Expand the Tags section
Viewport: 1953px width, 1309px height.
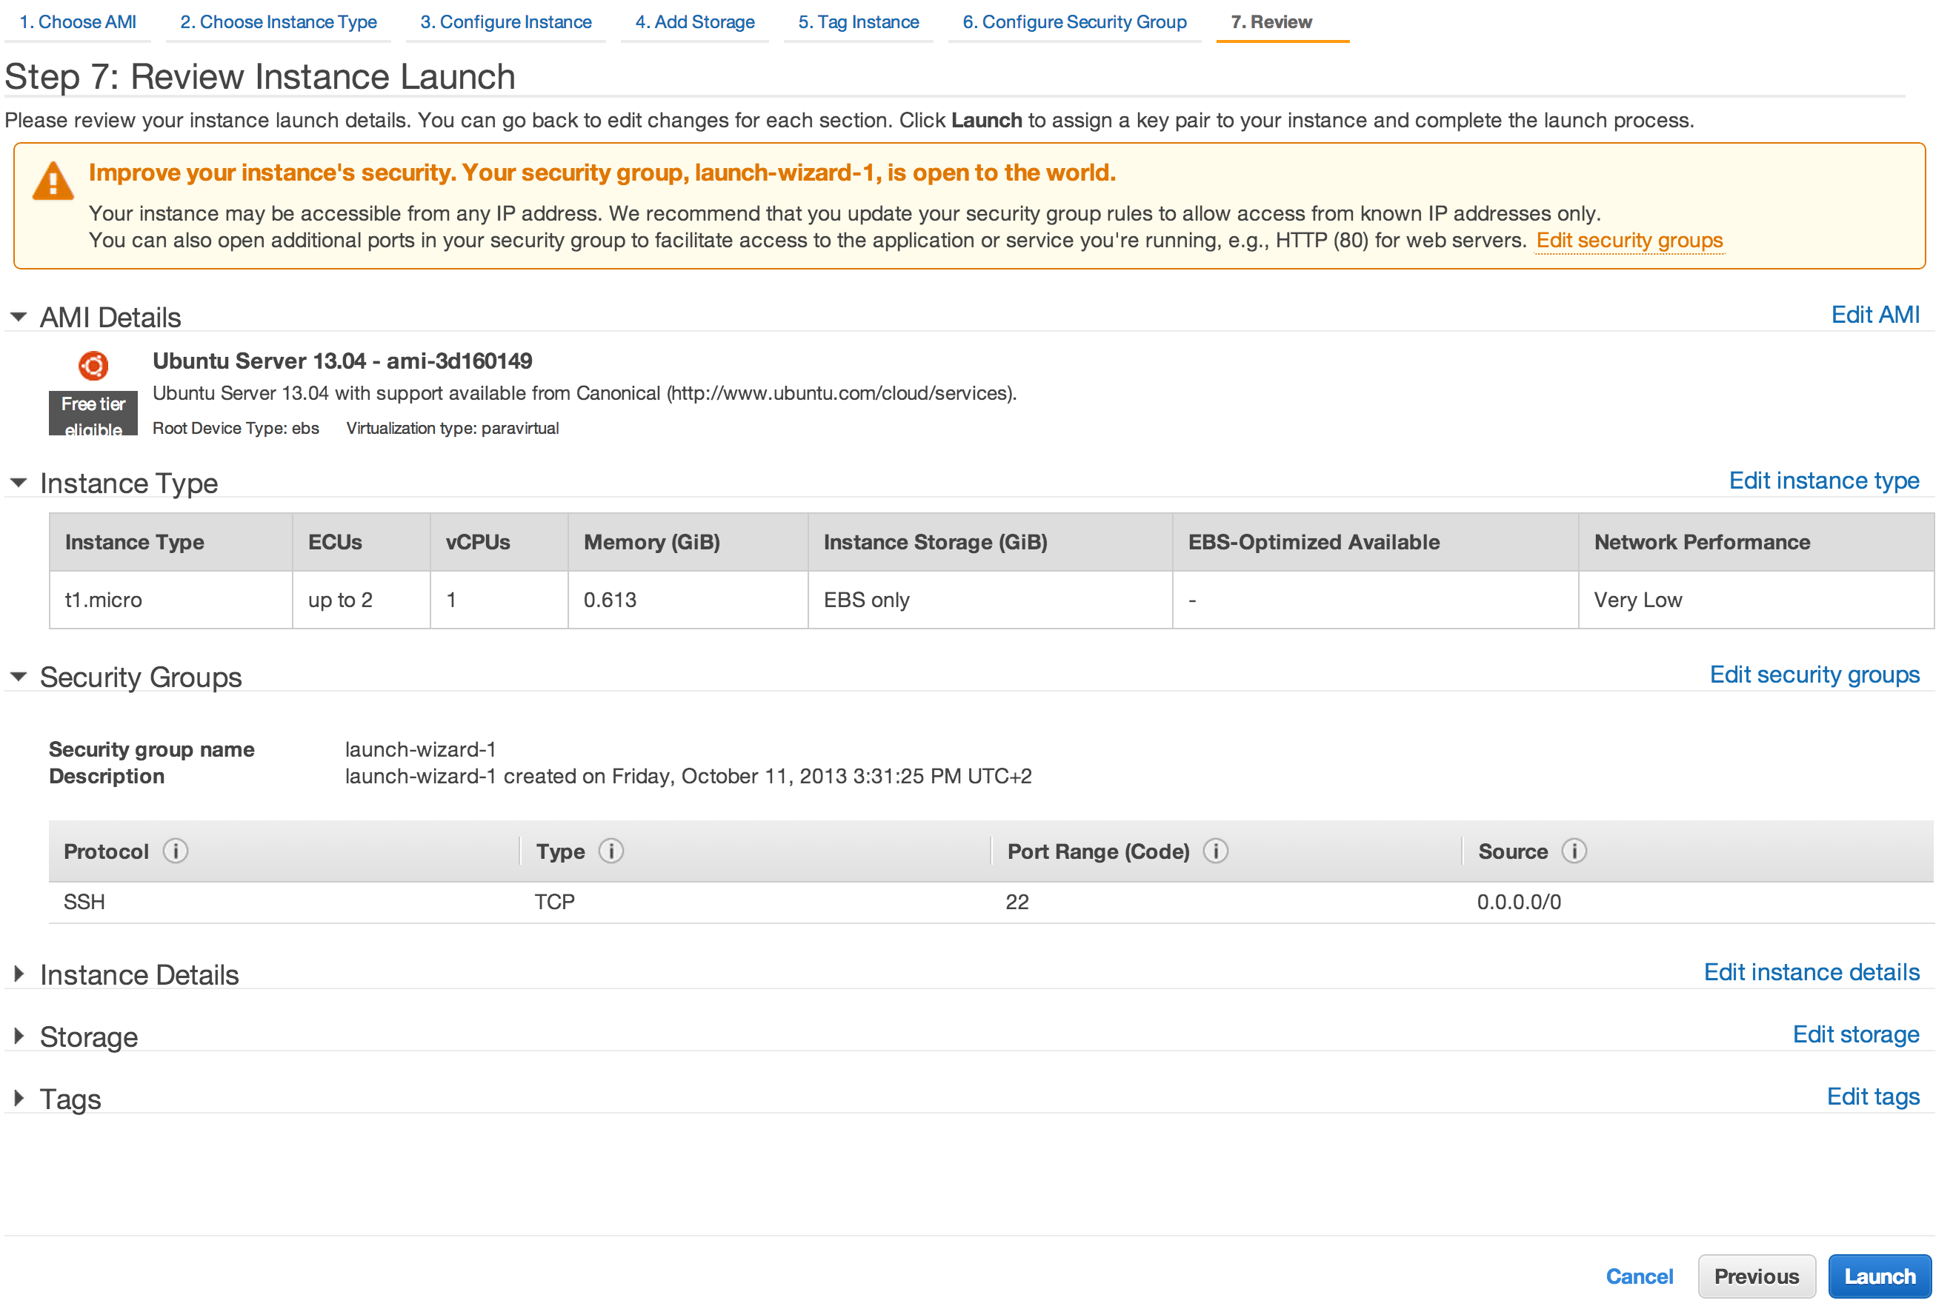tap(19, 1099)
